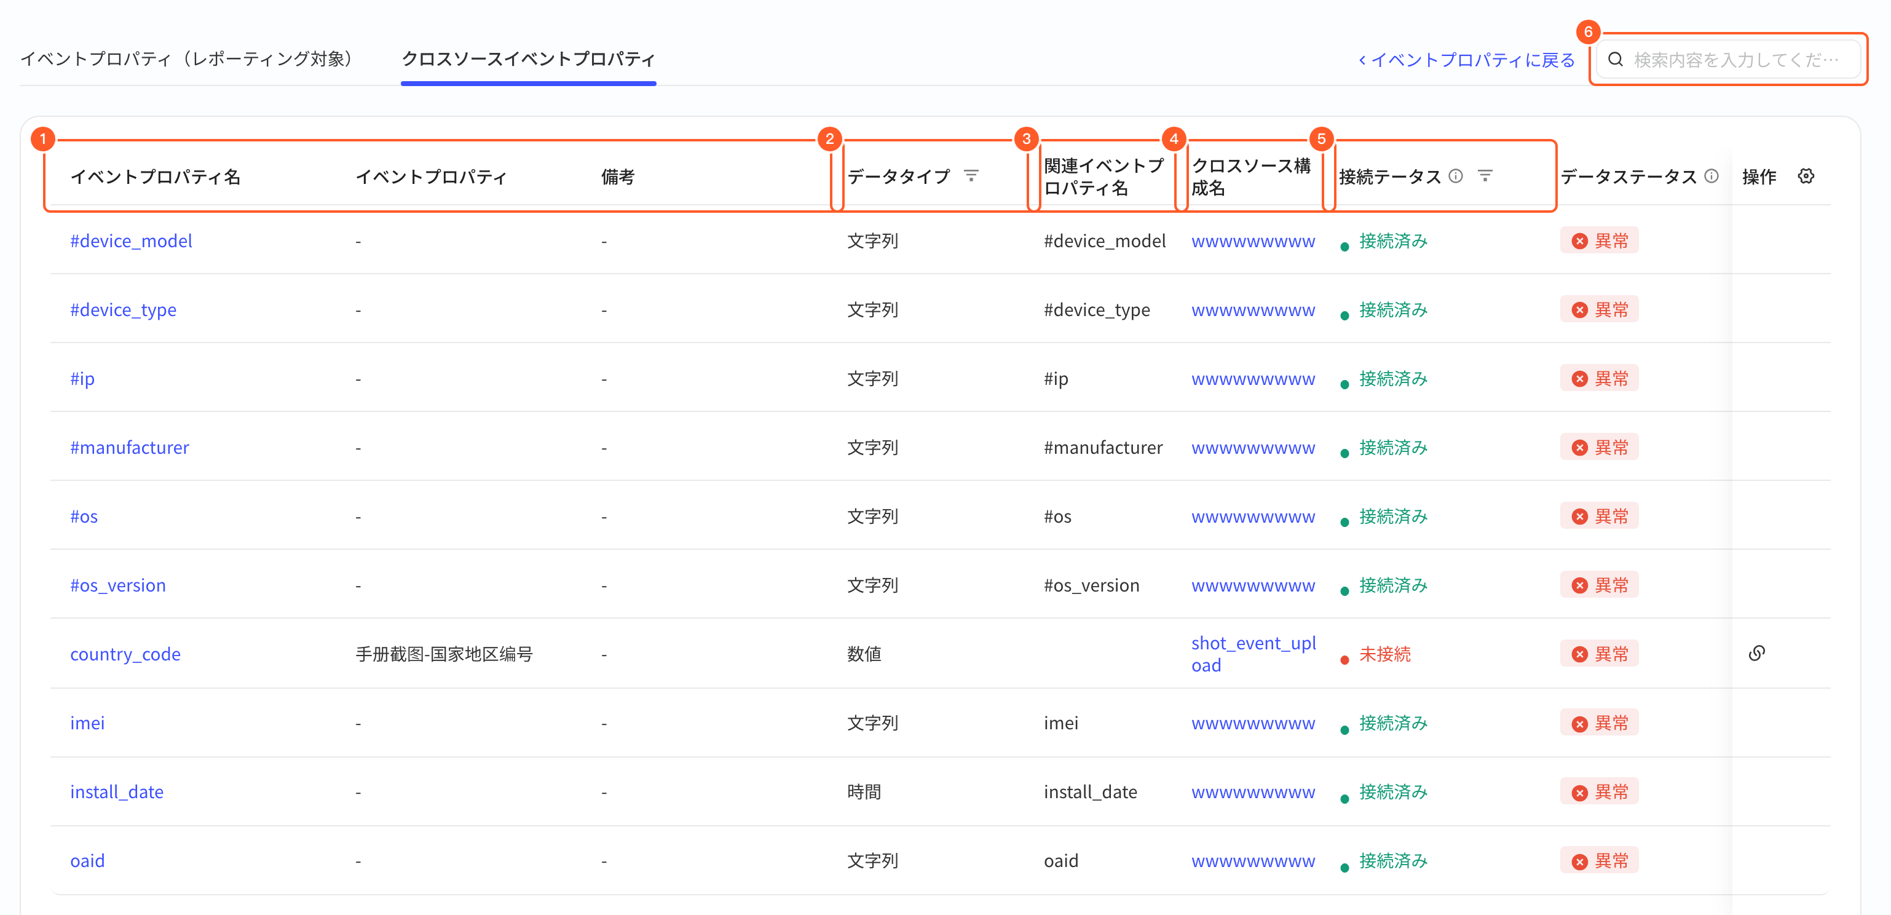
Task: Click the 異常 badge in the #device_type row
Action: [x=1599, y=310]
